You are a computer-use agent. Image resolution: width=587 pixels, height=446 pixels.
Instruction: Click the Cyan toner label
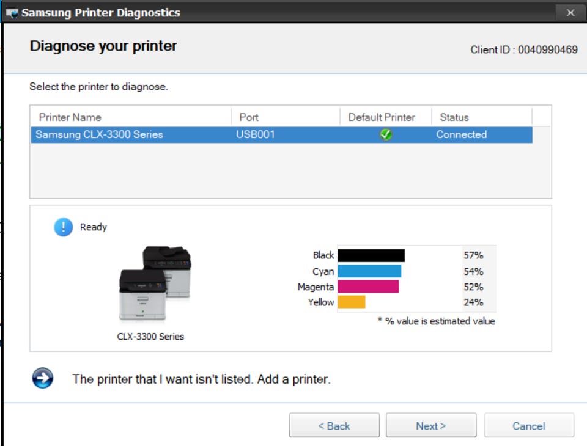tap(323, 272)
